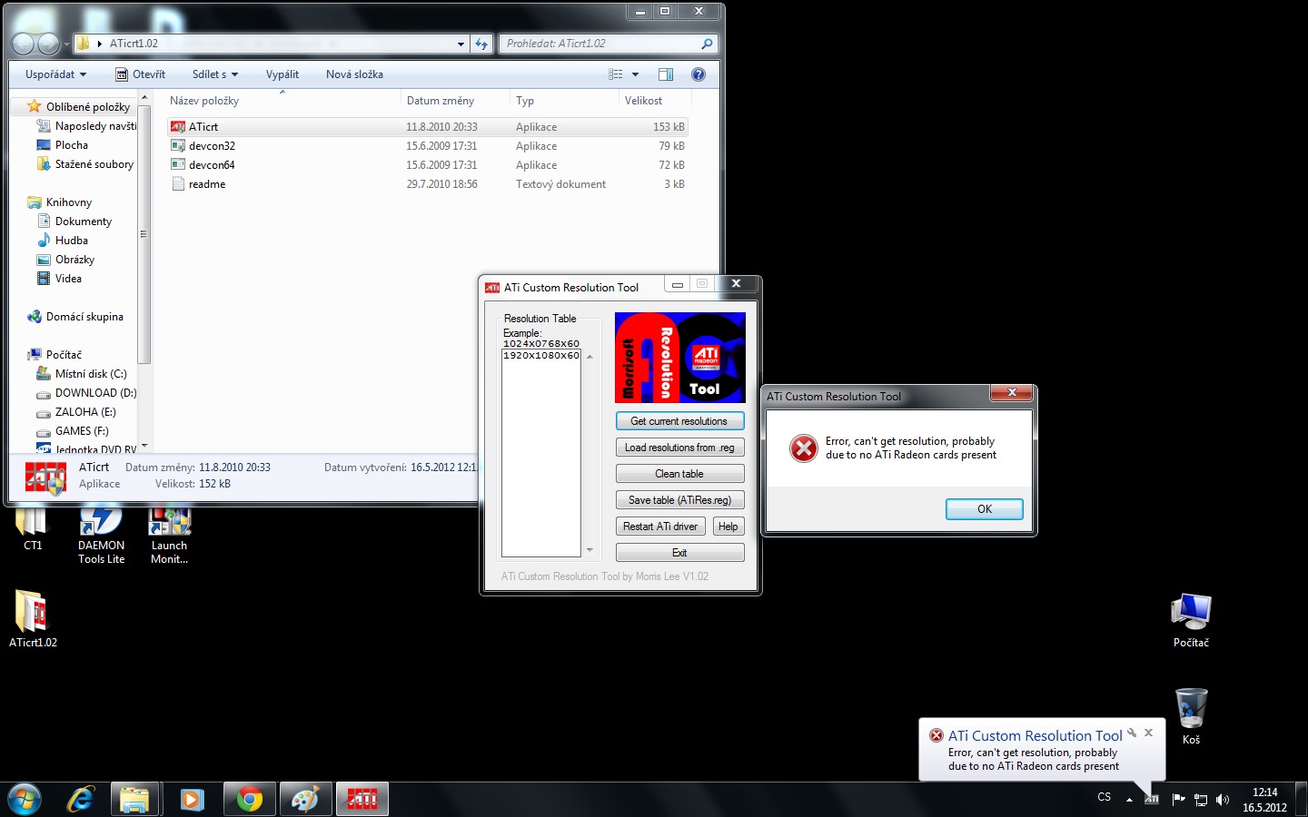Open the network icon in the system tray
This screenshot has width=1308, height=817.
1201,800
